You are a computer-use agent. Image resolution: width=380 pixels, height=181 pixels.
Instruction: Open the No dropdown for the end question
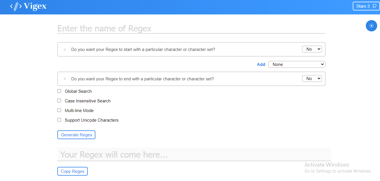tap(312, 78)
